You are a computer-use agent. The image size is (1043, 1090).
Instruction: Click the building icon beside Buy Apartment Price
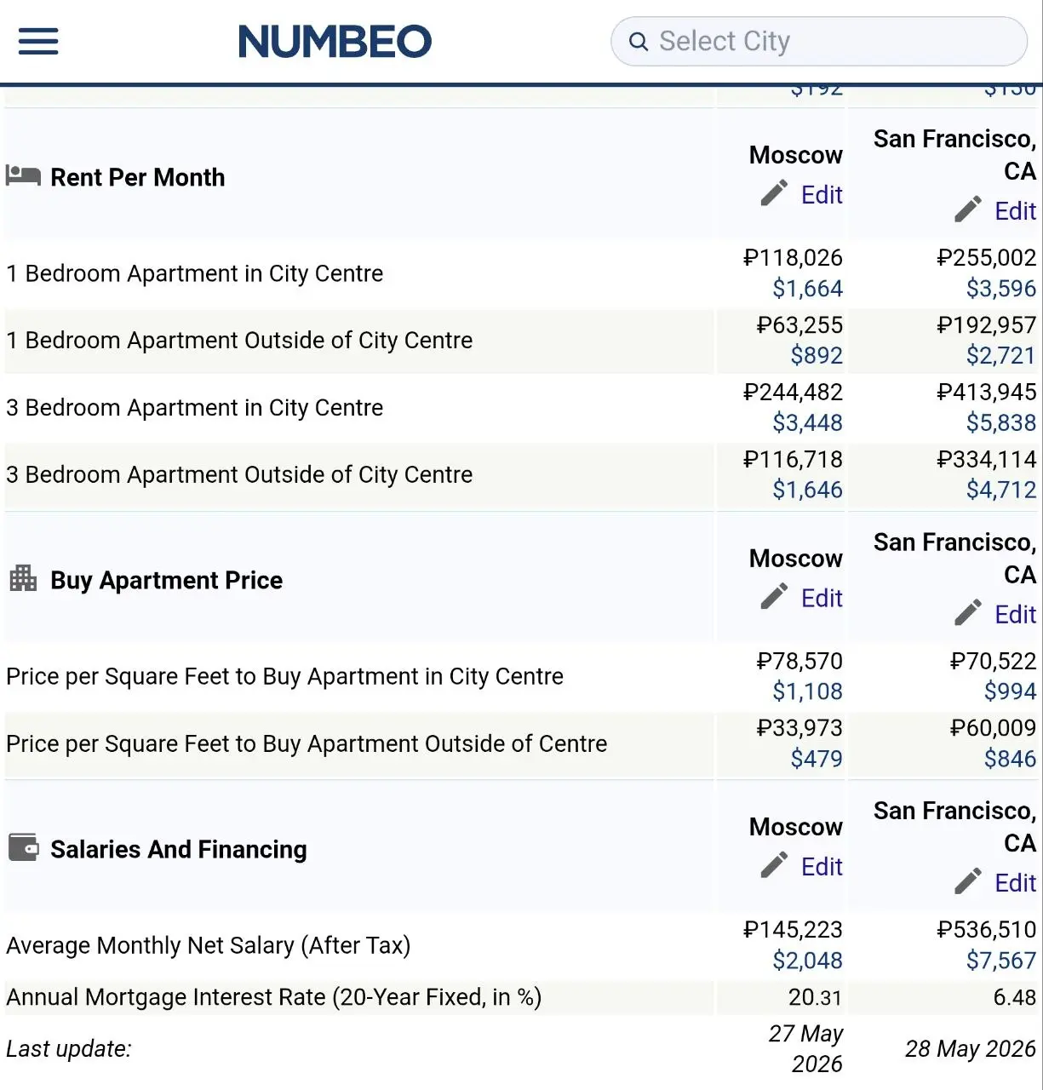[x=23, y=578]
